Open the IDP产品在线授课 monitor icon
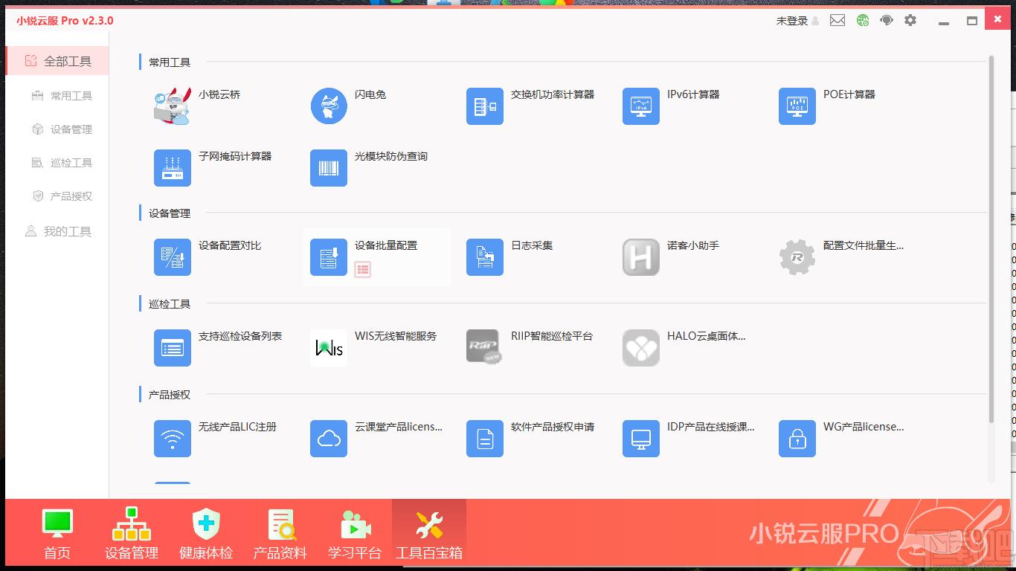The height and width of the screenshot is (571, 1016). coord(641,438)
